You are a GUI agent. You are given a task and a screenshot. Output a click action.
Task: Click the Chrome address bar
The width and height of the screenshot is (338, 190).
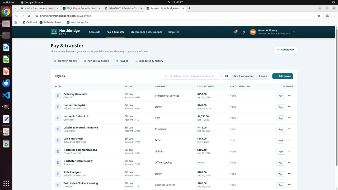tap(174, 16)
